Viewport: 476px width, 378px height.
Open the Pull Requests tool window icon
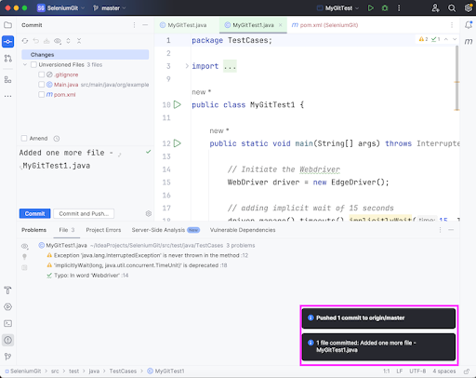8,58
